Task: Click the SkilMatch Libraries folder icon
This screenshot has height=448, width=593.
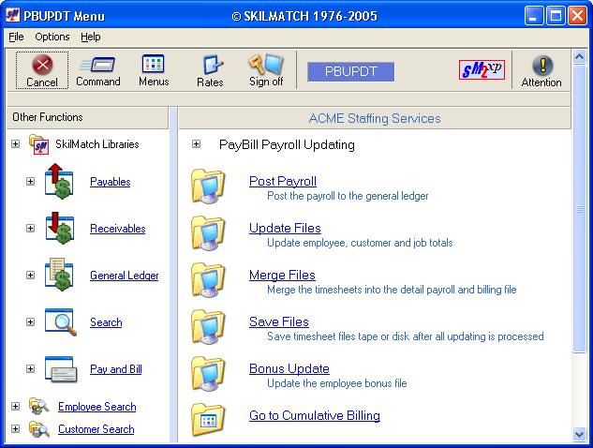Action: click(39, 144)
